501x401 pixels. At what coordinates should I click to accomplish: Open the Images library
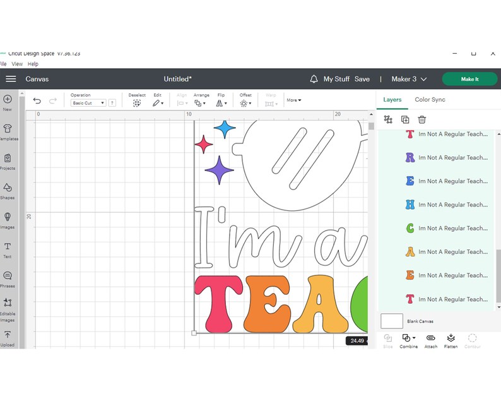point(8,220)
